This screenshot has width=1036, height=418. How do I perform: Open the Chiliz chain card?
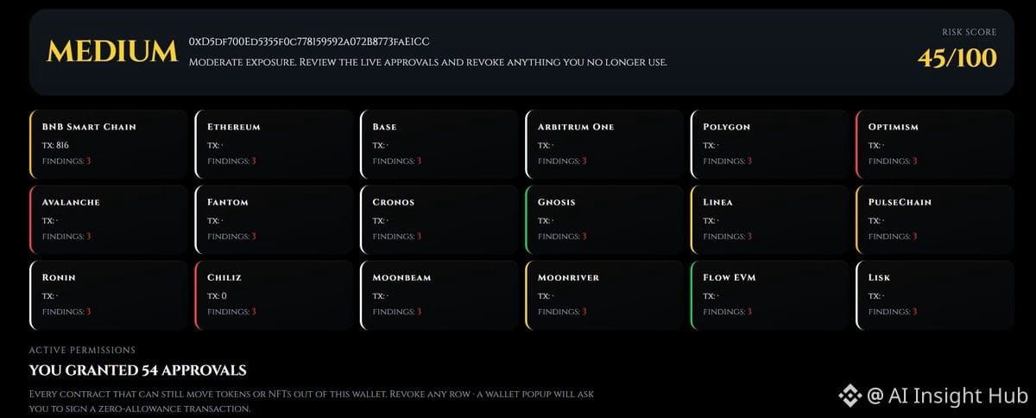(x=274, y=295)
